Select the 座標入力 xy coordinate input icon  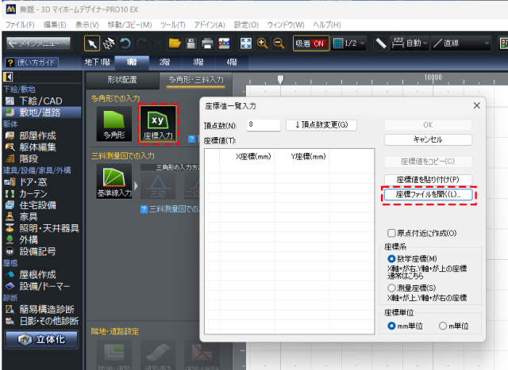[158, 124]
